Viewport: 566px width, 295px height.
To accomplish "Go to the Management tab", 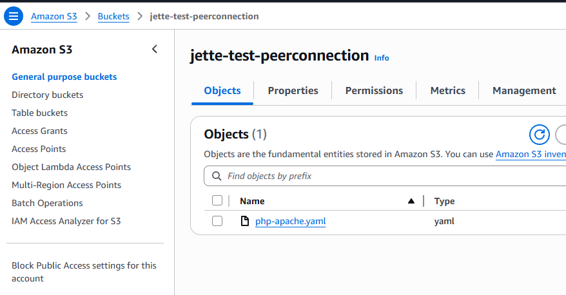I will click(x=524, y=91).
